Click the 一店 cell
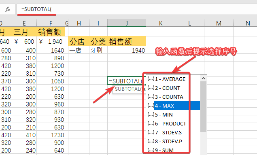The width and height of the screenshot is (257, 155). [x=79, y=50]
